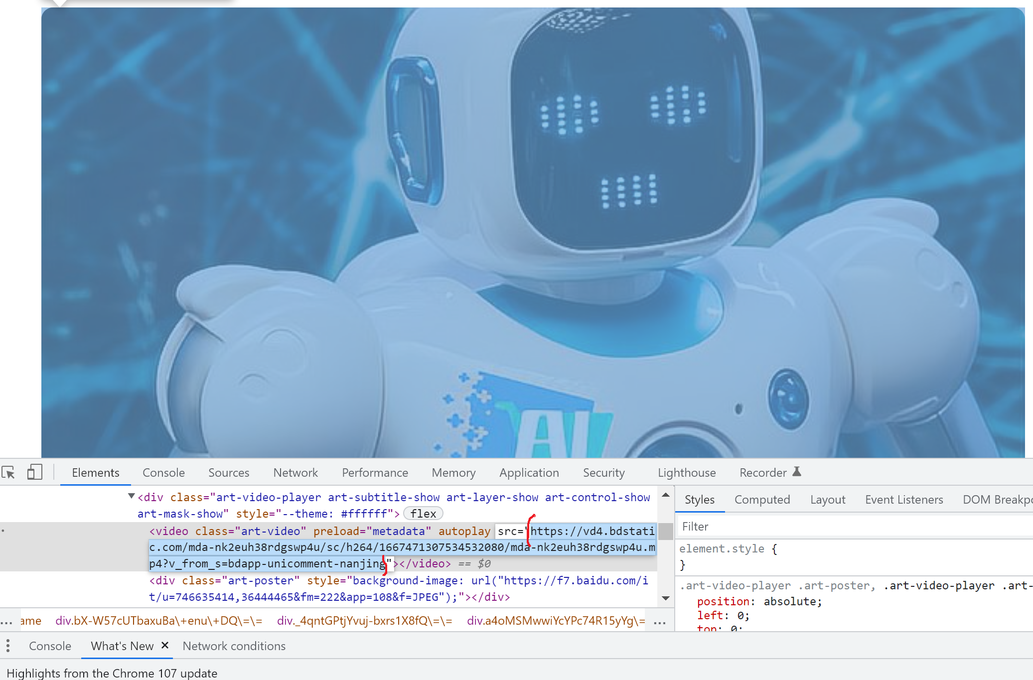The height and width of the screenshot is (680, 1033).
Task: Open the drawer Console tab
Action: pyautogui.click(x=50, y=646)
